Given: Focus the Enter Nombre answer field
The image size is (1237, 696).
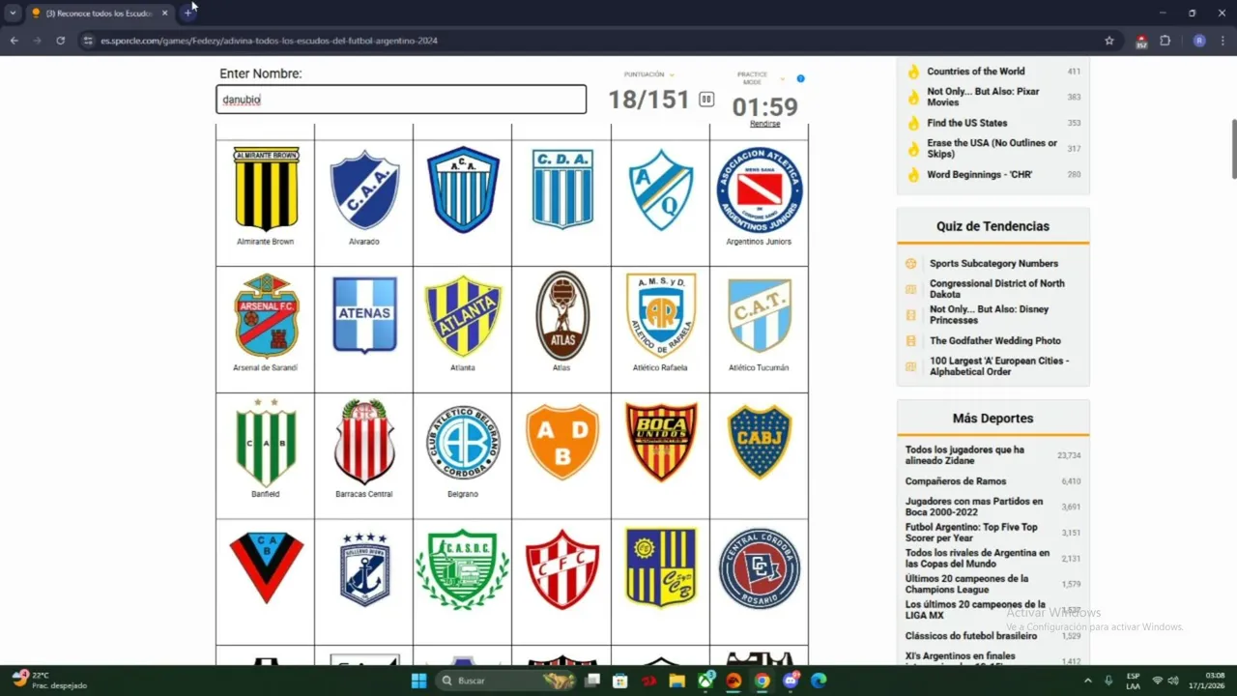Looking at the screenshot, I should (401, 100).
